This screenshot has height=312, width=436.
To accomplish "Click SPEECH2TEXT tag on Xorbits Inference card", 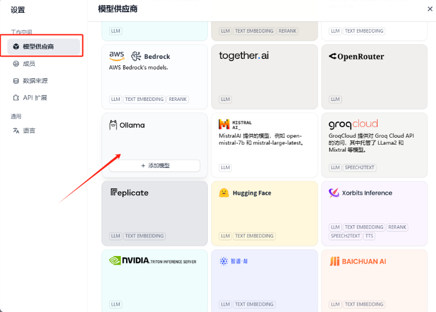I will 346,236.
